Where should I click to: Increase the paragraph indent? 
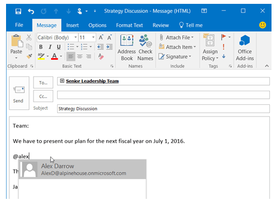(109, 47)
